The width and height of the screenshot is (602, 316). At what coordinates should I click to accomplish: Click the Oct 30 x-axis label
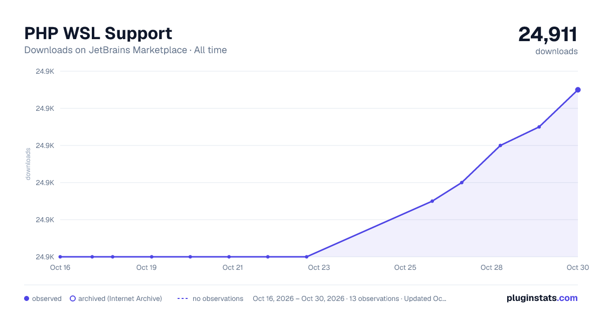click(x=577, y=267)
